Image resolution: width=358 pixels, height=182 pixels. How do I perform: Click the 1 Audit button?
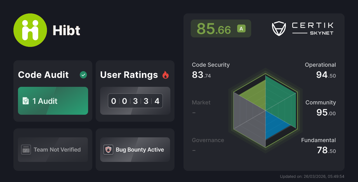tap(53, 101)
